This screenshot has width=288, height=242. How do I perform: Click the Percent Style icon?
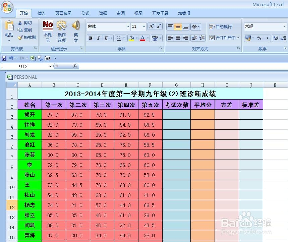pyautogui.click(x=260, y=38)
